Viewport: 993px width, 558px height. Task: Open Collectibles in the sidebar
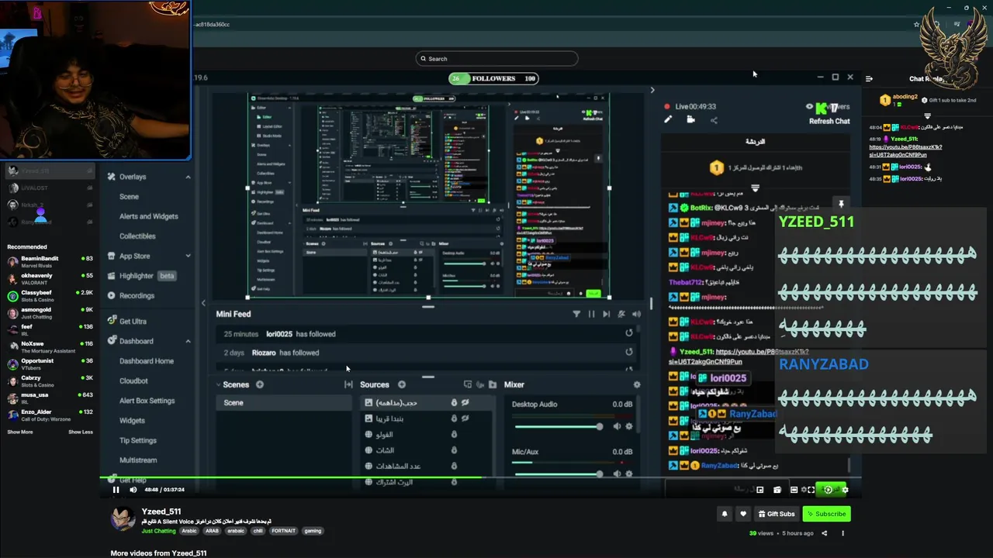[x=137, y=236]
